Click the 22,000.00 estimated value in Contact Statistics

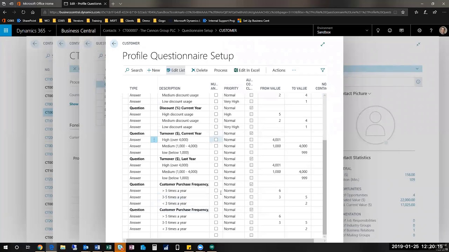pos(408,200)
